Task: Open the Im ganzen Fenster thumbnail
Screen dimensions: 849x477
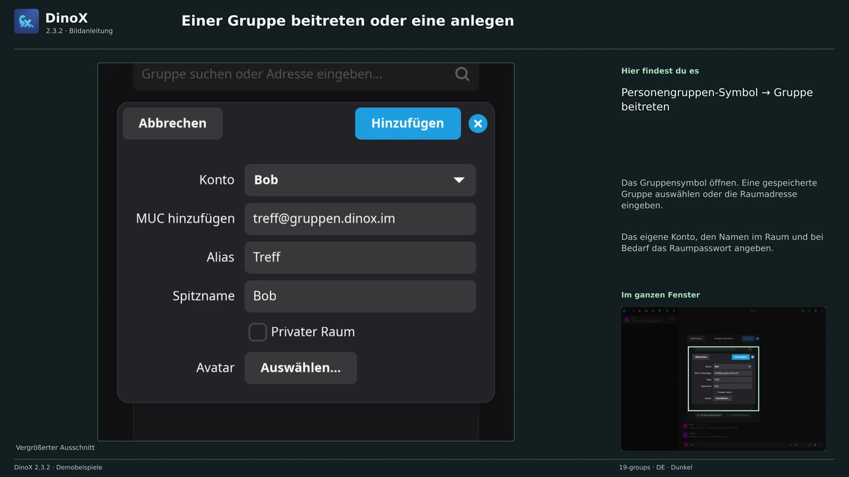Action: 724,378
